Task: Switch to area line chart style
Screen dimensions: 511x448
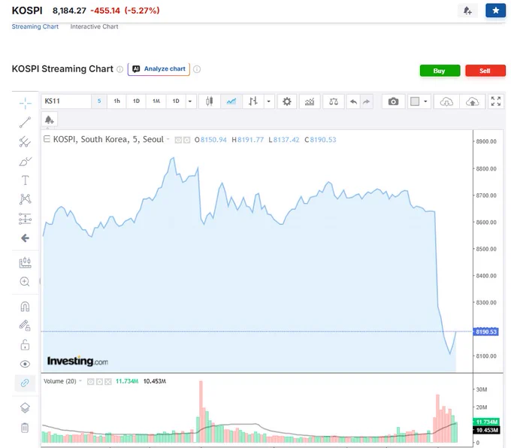Action: click(x=231, y=101)
